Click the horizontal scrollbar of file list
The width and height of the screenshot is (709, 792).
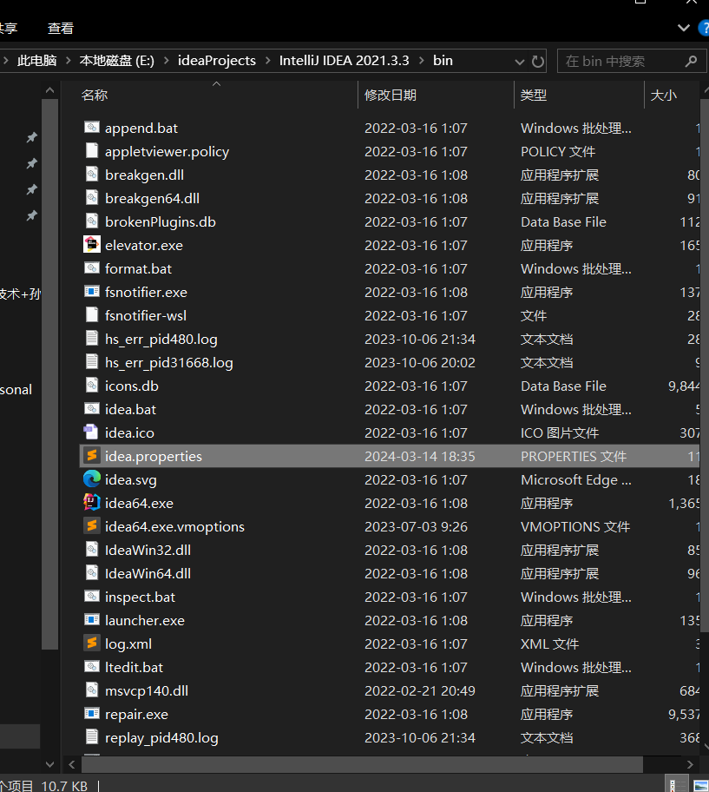pyautogui.click(x=362, y=765)
